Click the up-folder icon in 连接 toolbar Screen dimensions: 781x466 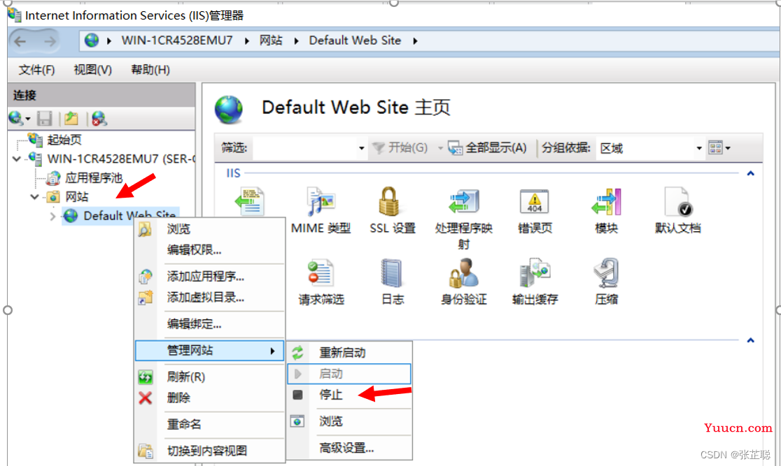coord(71,118)
